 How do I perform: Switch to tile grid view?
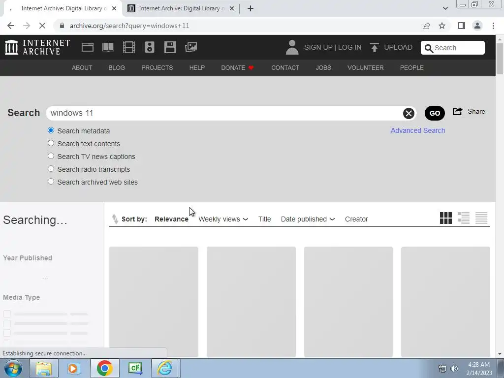(446, 218)
